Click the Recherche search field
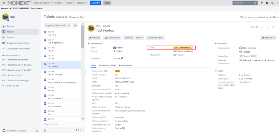Image resolution: width=279 pixels, height=133 pixels. pyautogui.click(x=245, y=3)
